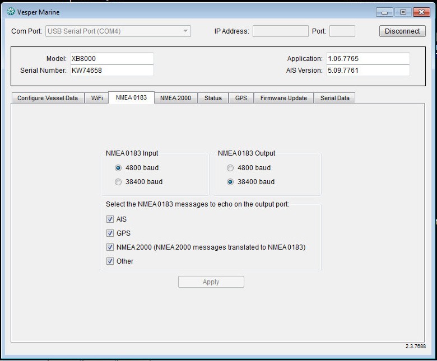Switch to the NMEA 2000 tab
Screen dimensions: 437x361
(x=175, y=98)
